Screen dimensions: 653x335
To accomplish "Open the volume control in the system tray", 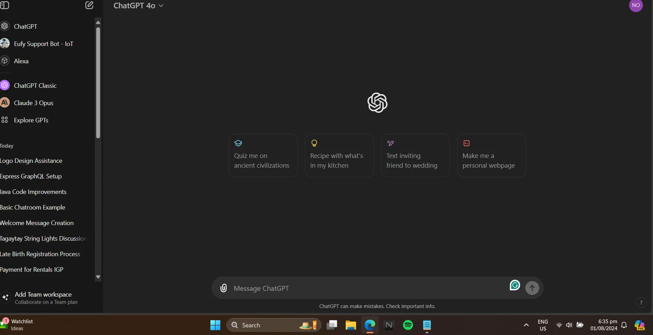I will click(569, 325).
